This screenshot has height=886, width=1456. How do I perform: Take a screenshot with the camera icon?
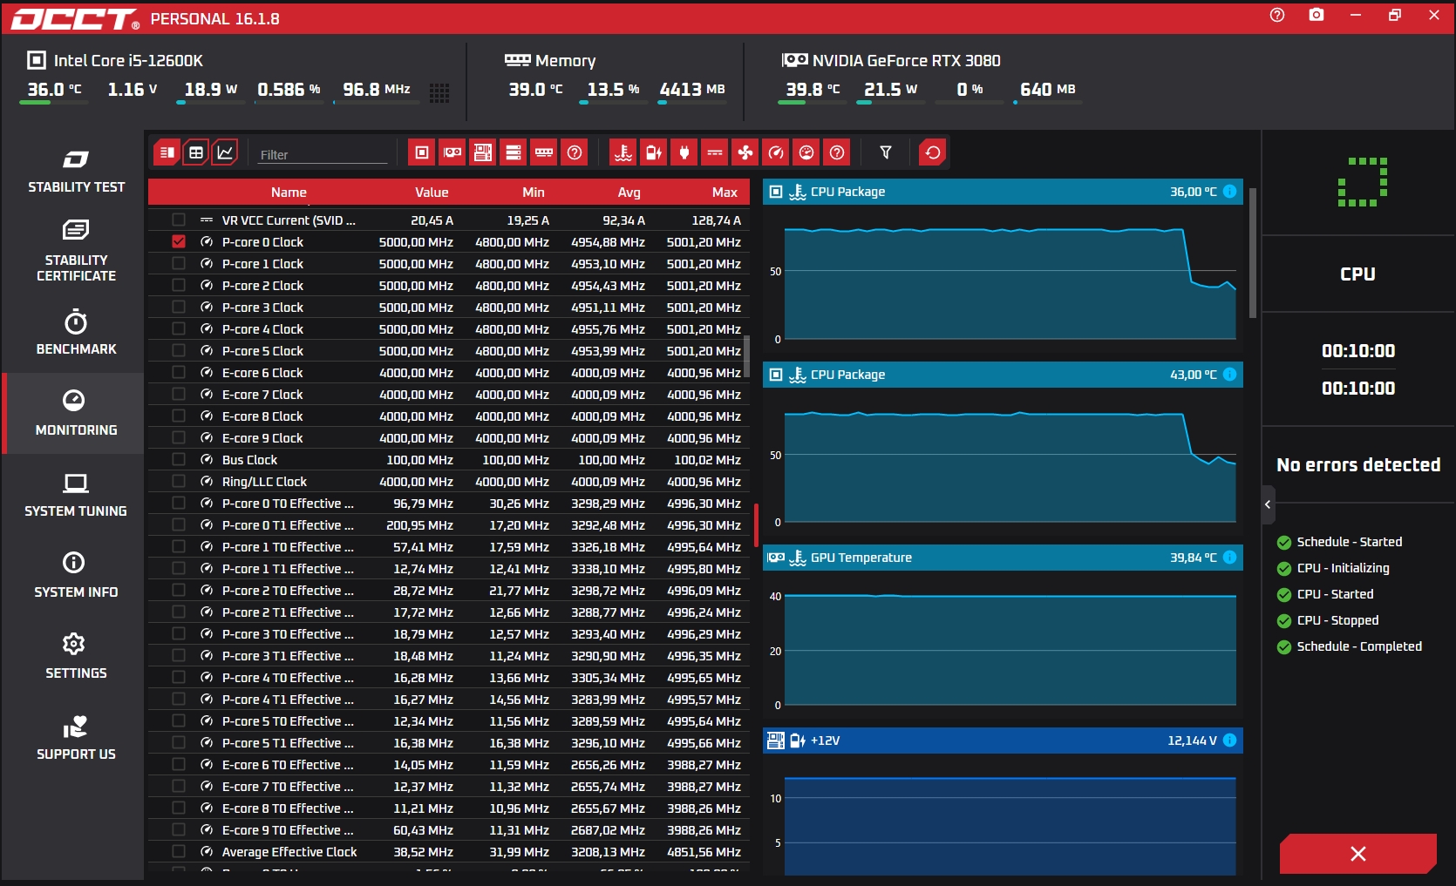[x=1317, y=15]
